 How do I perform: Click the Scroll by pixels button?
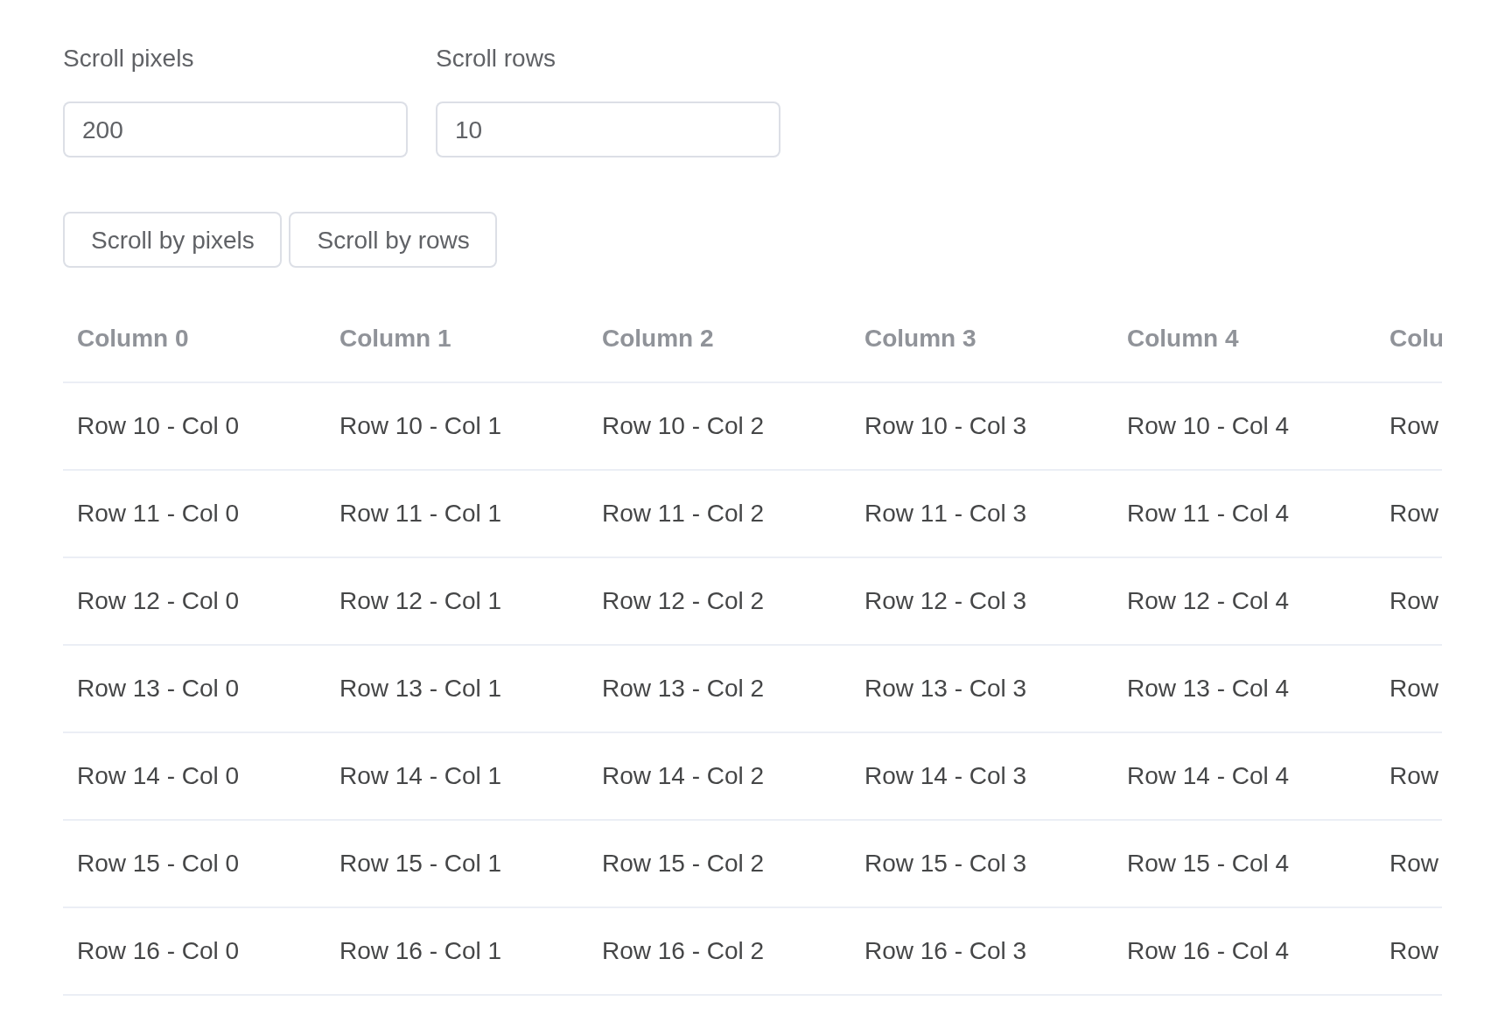pos(172,240)
